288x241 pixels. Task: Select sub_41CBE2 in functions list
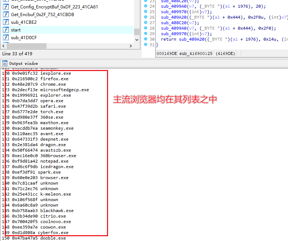[x=24, y=22]
